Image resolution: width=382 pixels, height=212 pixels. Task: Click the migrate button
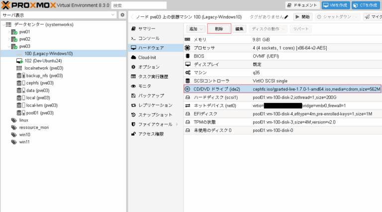373,17
